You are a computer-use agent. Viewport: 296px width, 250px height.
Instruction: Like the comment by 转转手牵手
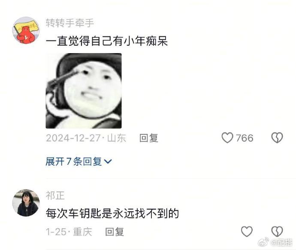coord(227,138)
